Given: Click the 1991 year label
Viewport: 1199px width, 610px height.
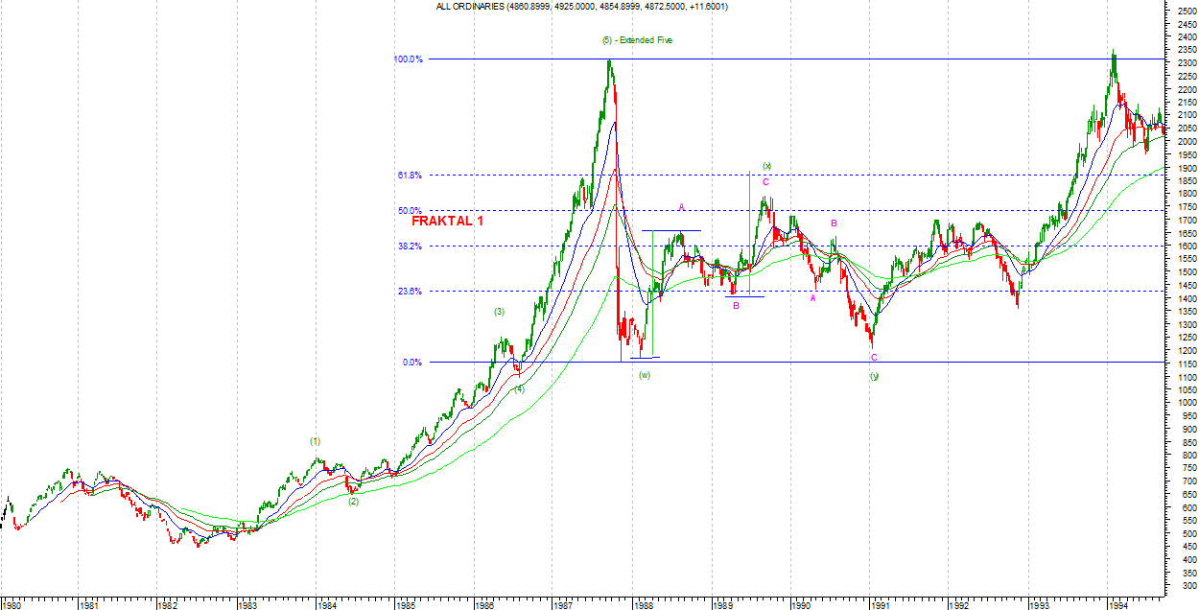Looking at the screenshot, I should [881, 605].
